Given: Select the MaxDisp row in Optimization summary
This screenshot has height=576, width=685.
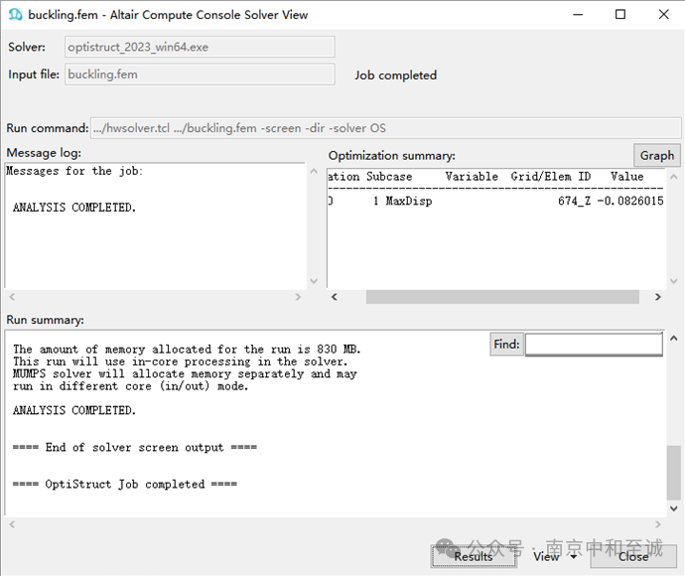Looking at the screenshot, I should pyautogui.click(x=495, y=201).
